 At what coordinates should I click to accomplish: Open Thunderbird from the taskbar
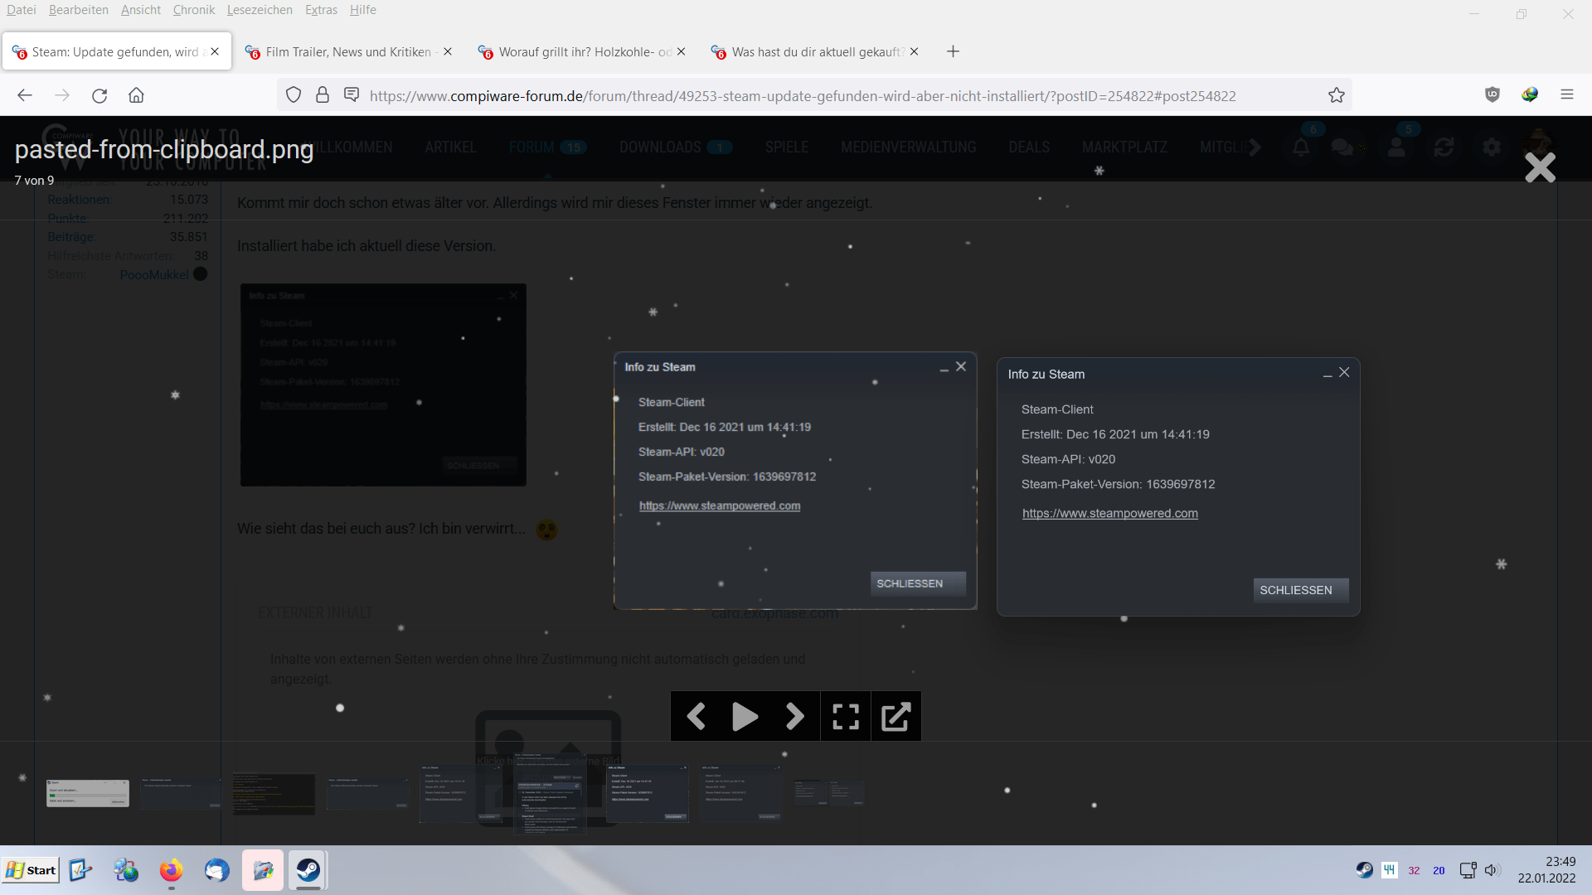pyautogui.click(x=217, y=870)
